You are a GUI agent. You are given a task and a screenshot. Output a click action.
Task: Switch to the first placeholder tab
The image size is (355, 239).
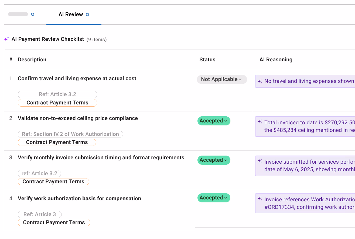(x=18, y=14)
